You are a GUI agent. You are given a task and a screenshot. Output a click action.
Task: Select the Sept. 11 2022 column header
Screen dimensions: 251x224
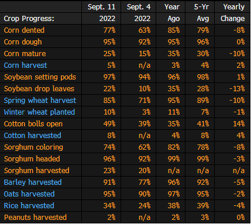pyautogui.click(x=101, y=13)
